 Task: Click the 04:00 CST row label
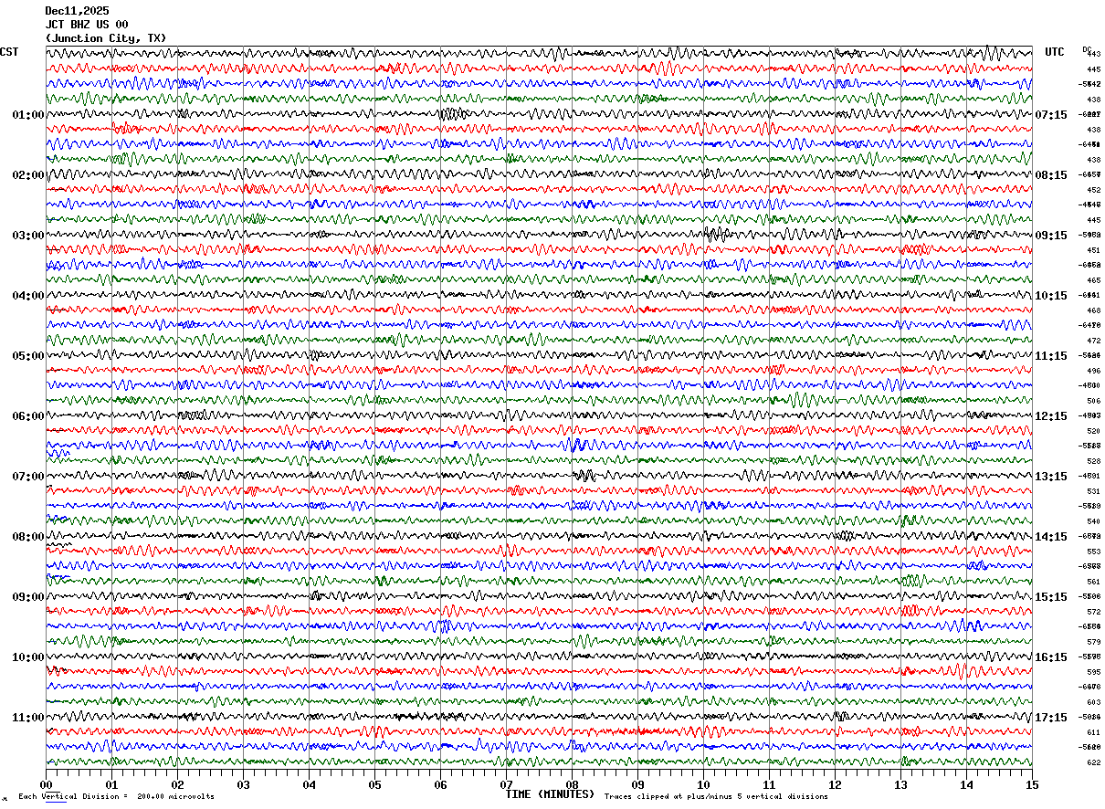(x=28, y=296)
